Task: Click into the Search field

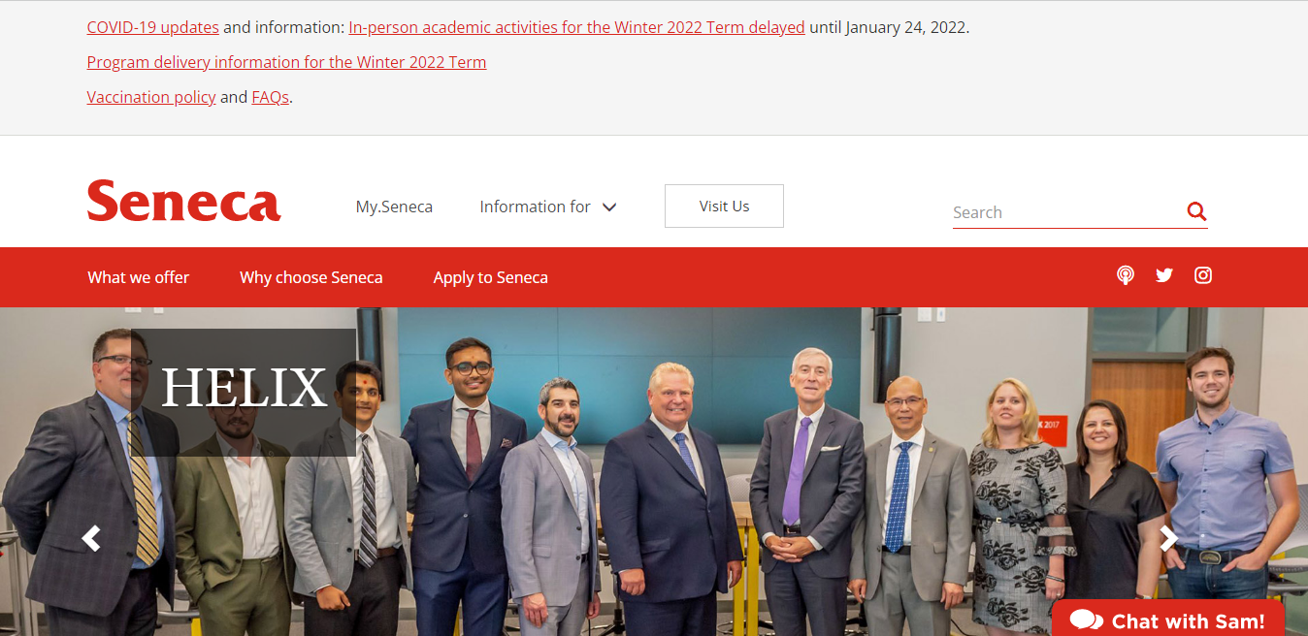Action: tap(1067, 212)
